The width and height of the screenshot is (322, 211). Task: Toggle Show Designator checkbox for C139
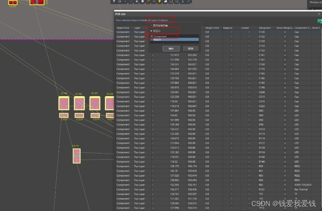[x=285, y=41]
